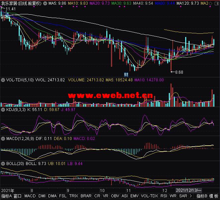Click the 窗口 button

[x=18, y=196]
